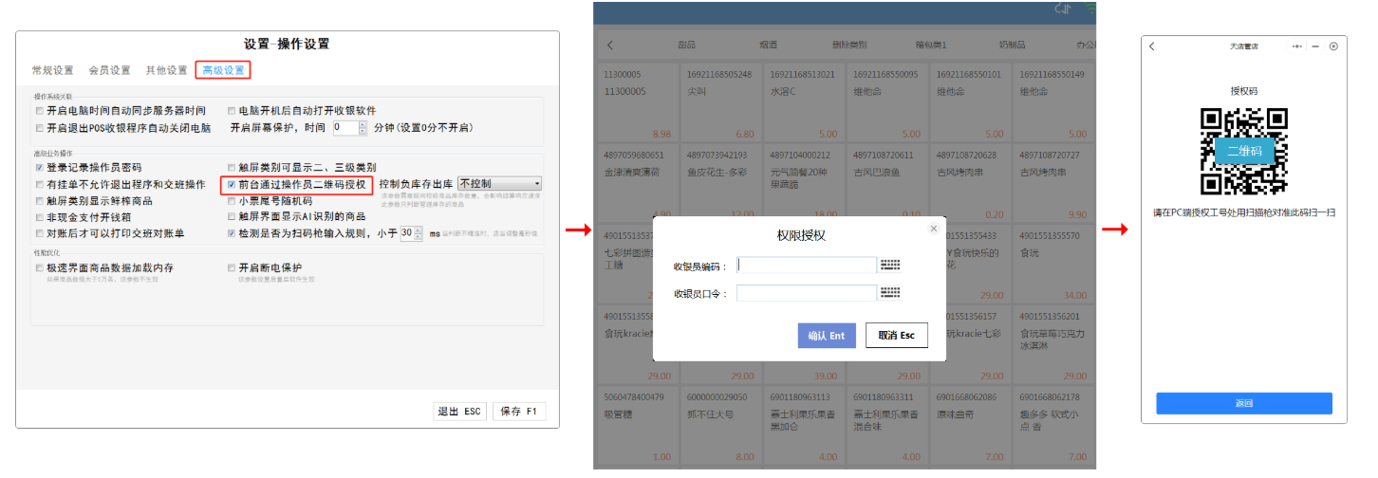Select the 鱼皮花生-多彩 product card

(719, 183)
